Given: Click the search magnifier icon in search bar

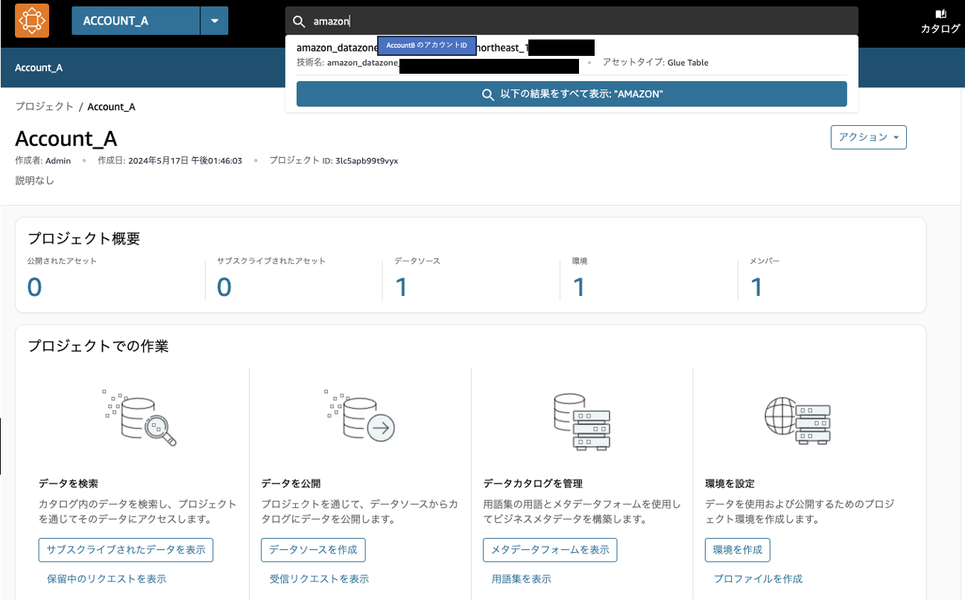Looking at the screenshot, I should pos(297,21).
